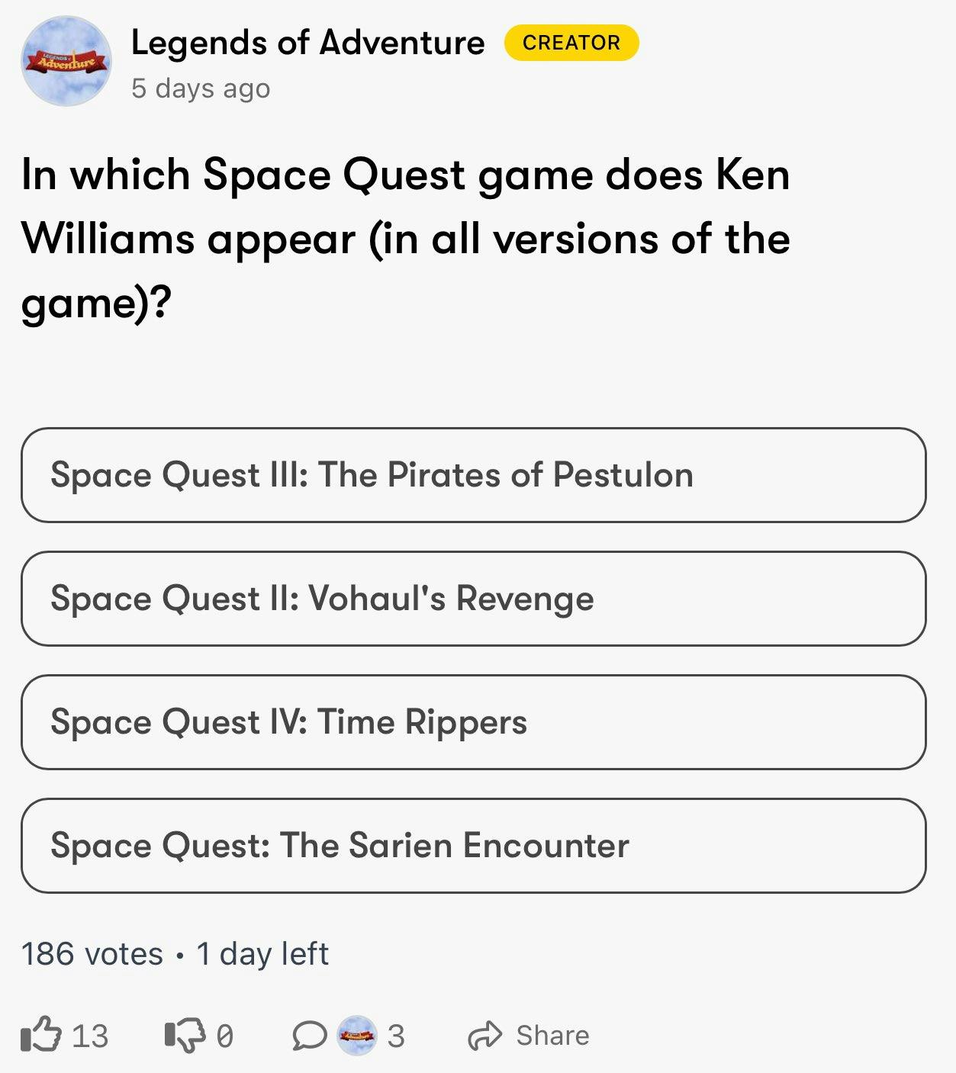This screenshot has height=1073, width=956.
Task: Click the small commenter avatar near comments
Action: pyautogui.click(x=357, y=1036)
